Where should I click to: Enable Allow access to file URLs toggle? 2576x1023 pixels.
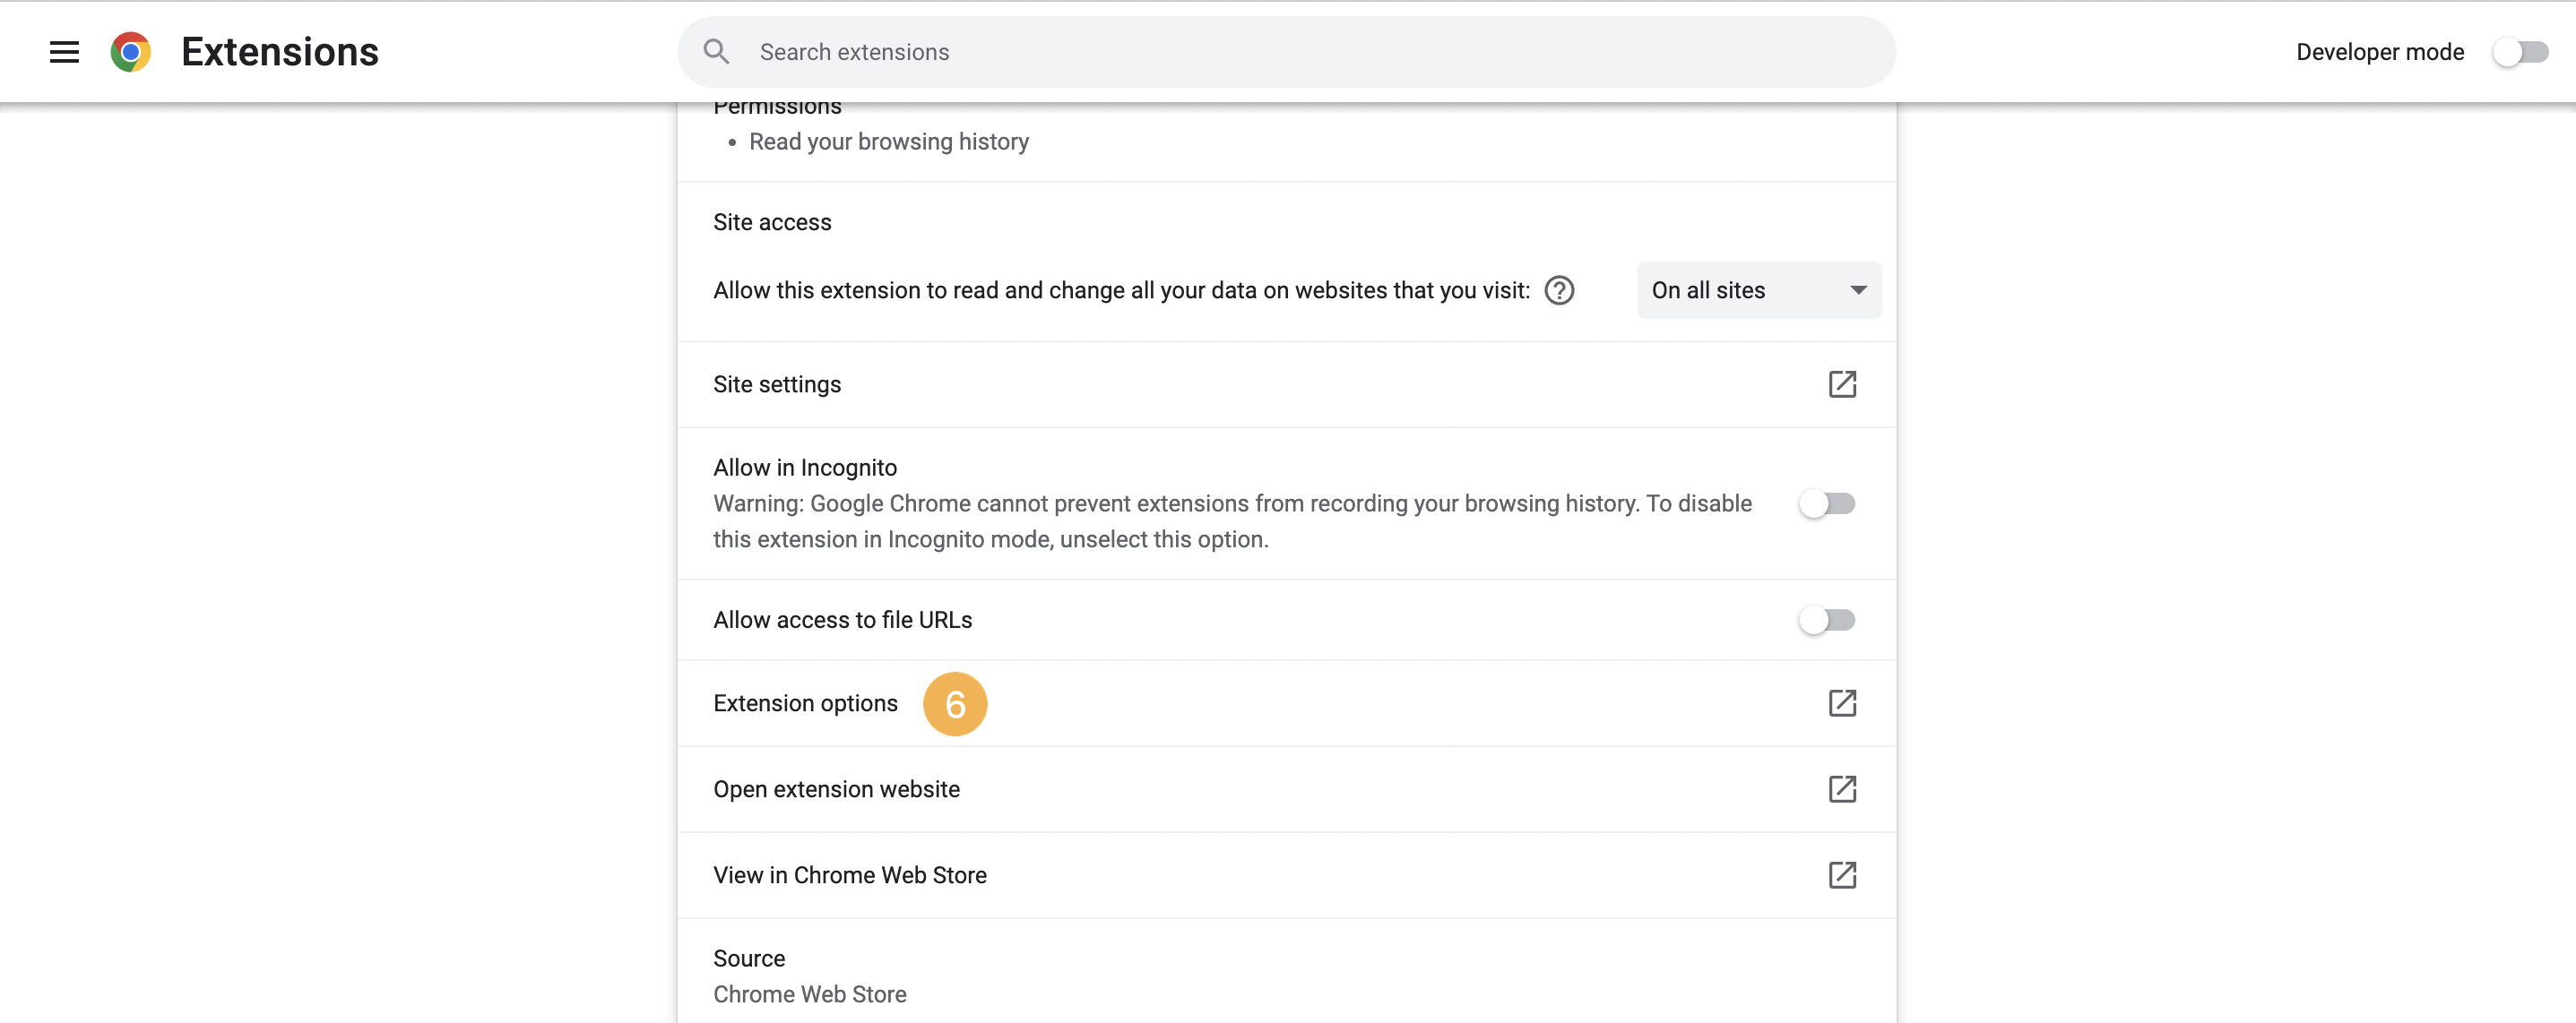(1827, 621)
